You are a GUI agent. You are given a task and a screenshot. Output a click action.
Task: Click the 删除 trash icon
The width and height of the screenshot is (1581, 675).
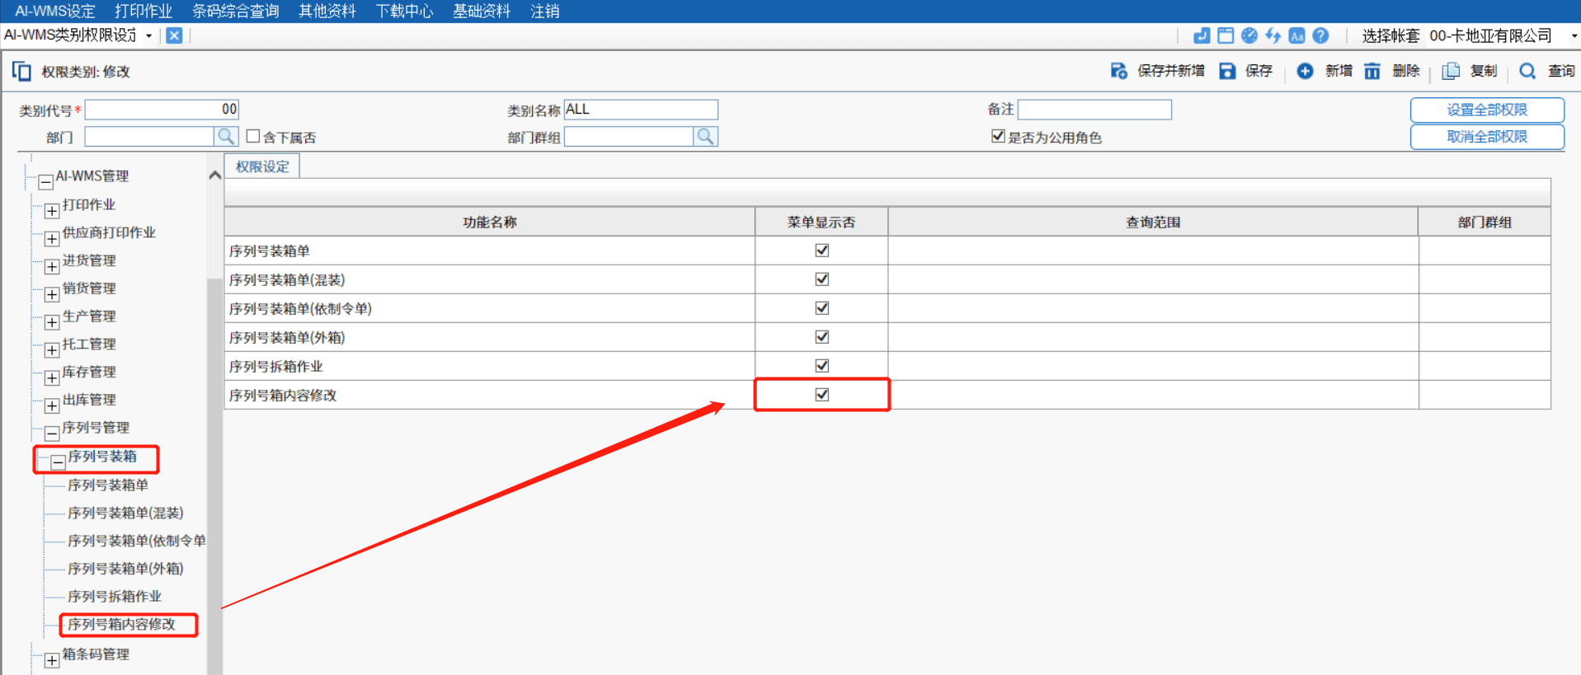point(1372,72)
